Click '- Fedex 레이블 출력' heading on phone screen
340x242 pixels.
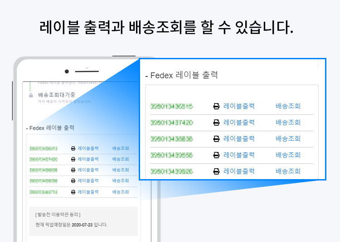point(50,128)
